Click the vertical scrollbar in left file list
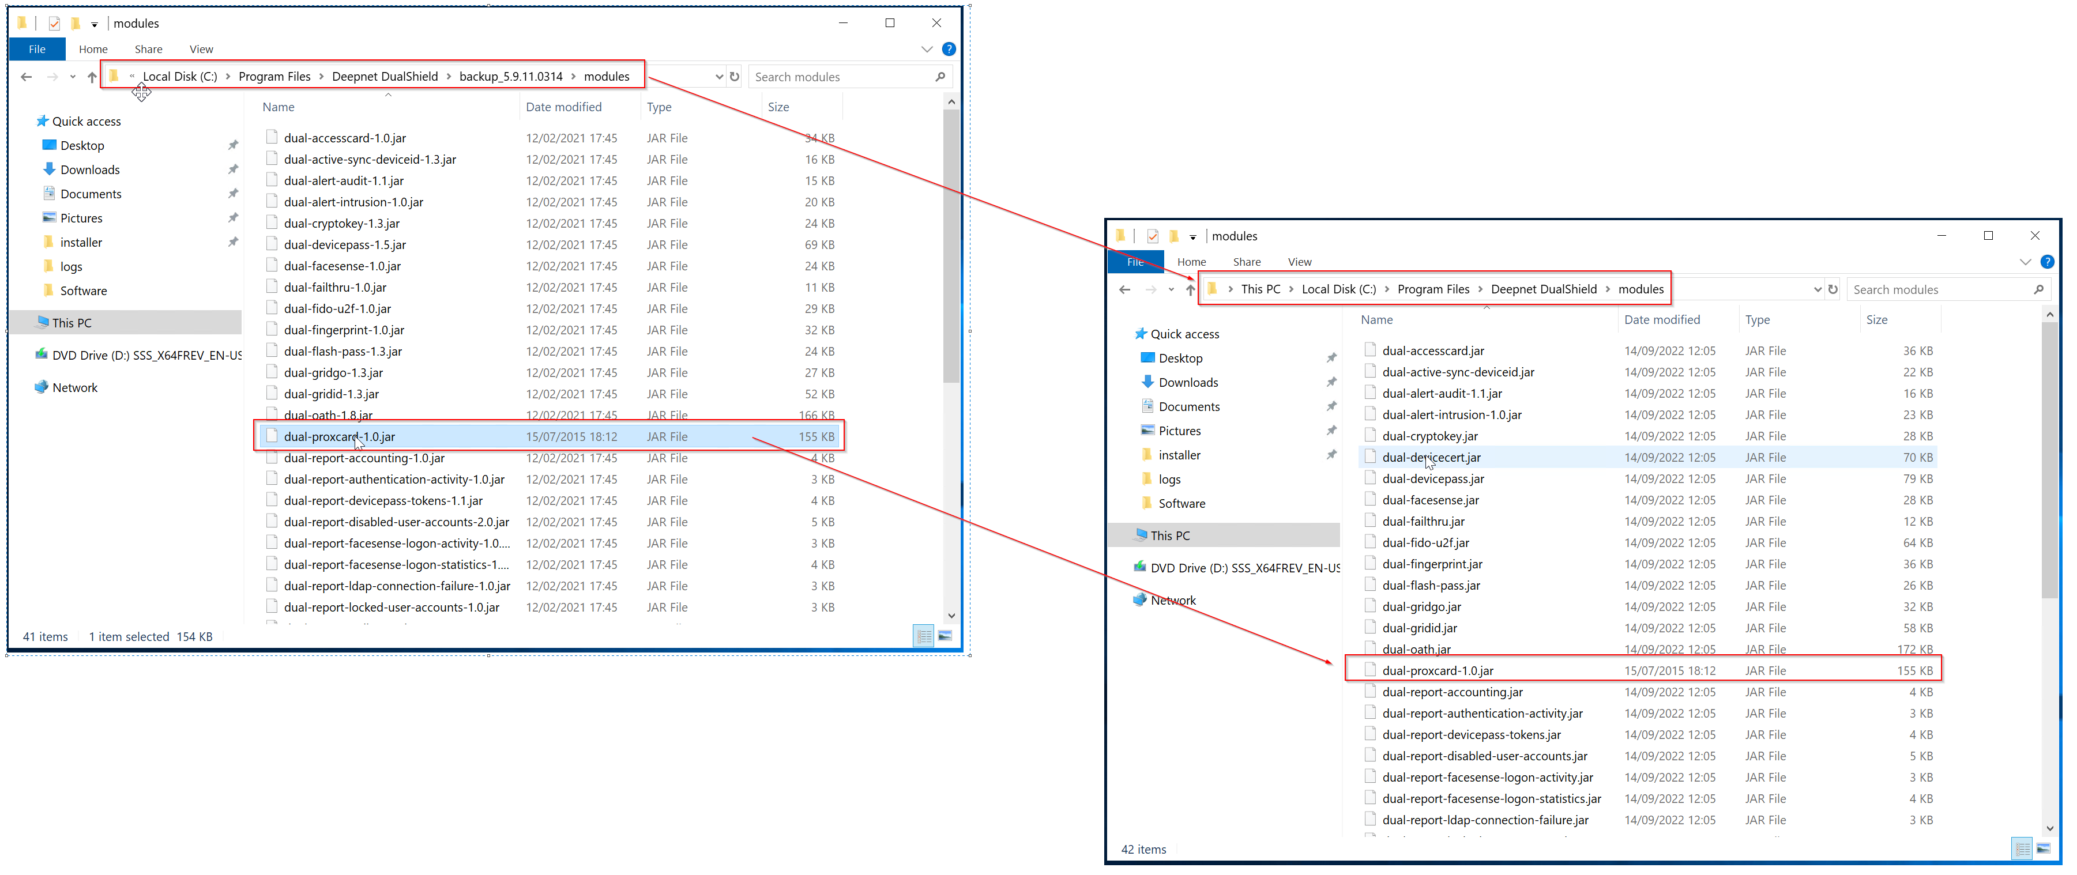The height and width of the screenshot is (875, 2077). (x=951, y=242)
